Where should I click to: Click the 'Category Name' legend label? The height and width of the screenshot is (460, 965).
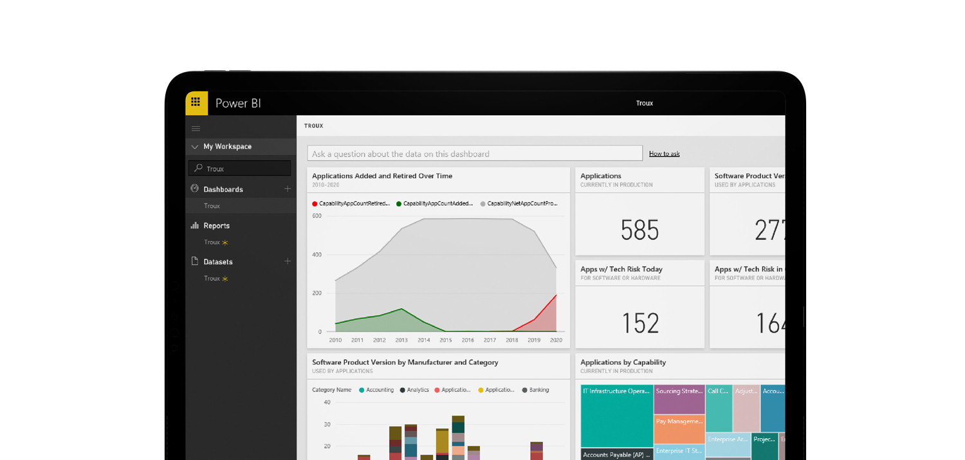point(332,390)
